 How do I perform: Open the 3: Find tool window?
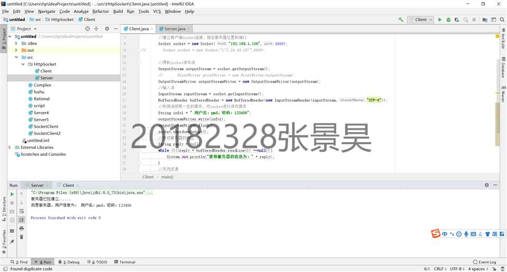point(19,262)
